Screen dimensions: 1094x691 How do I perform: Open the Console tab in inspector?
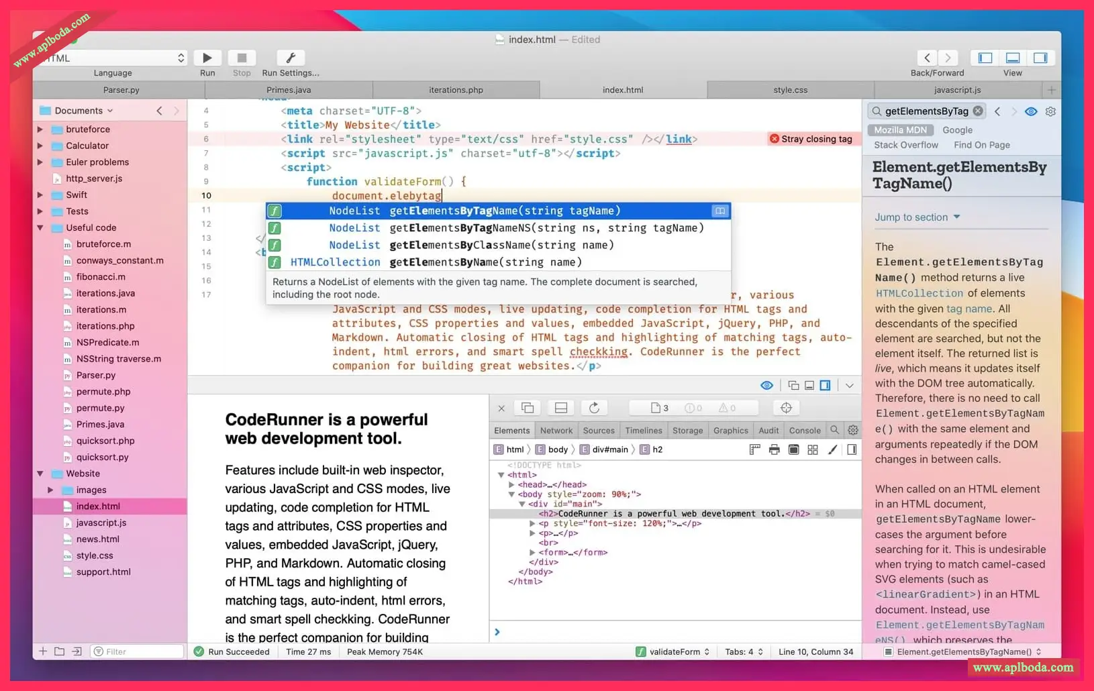804,431
